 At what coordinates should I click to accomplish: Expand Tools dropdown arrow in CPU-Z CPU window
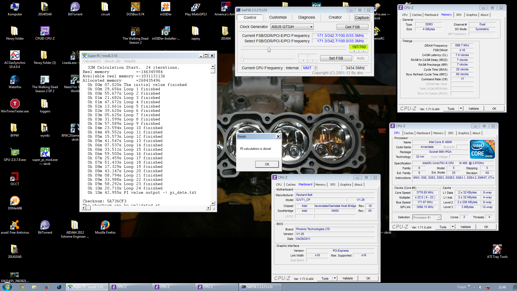point(453,227)
